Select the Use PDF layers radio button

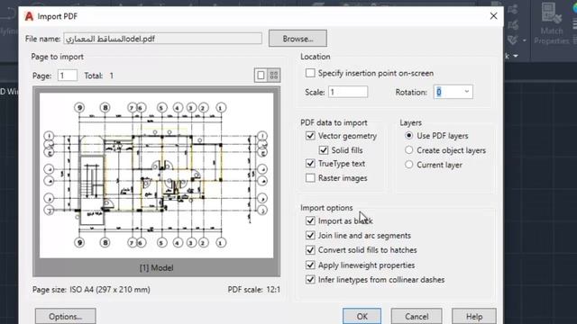point(408,136)
